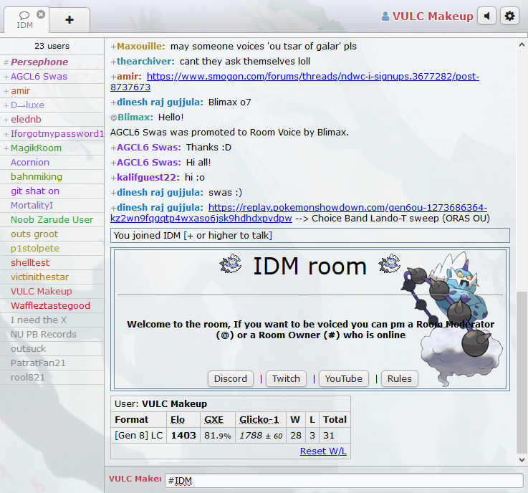Click the GXE column header
Image resolution: width=528 pixels, height=493 pixels.
point(213,420)
